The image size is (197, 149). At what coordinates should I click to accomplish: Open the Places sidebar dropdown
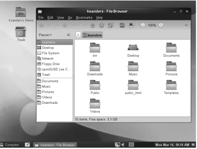coord(45,35)
